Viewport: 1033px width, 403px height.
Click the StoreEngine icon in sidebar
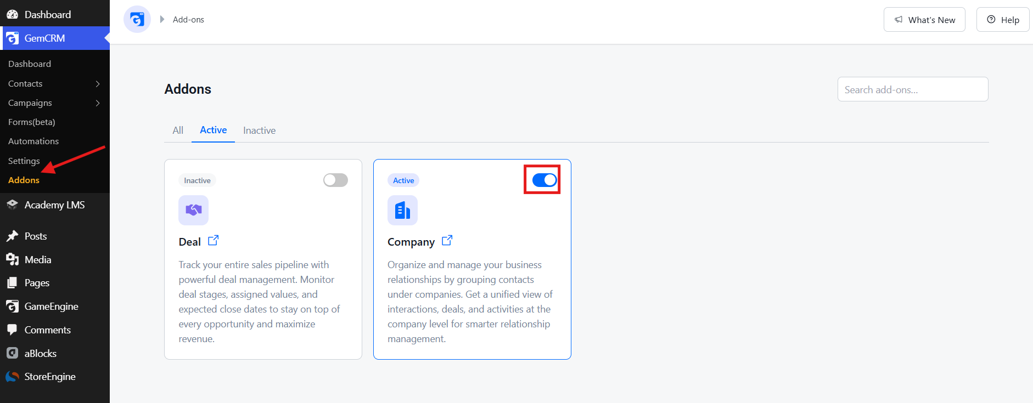(12, 377)
